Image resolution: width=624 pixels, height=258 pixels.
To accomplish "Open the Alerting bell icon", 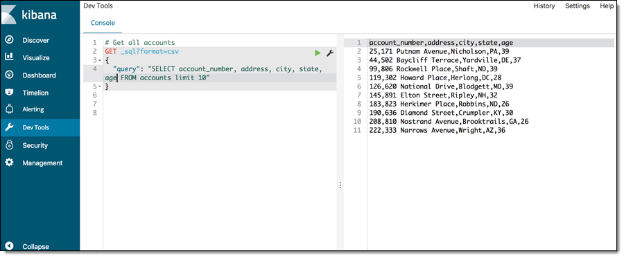I will point(9,109).
